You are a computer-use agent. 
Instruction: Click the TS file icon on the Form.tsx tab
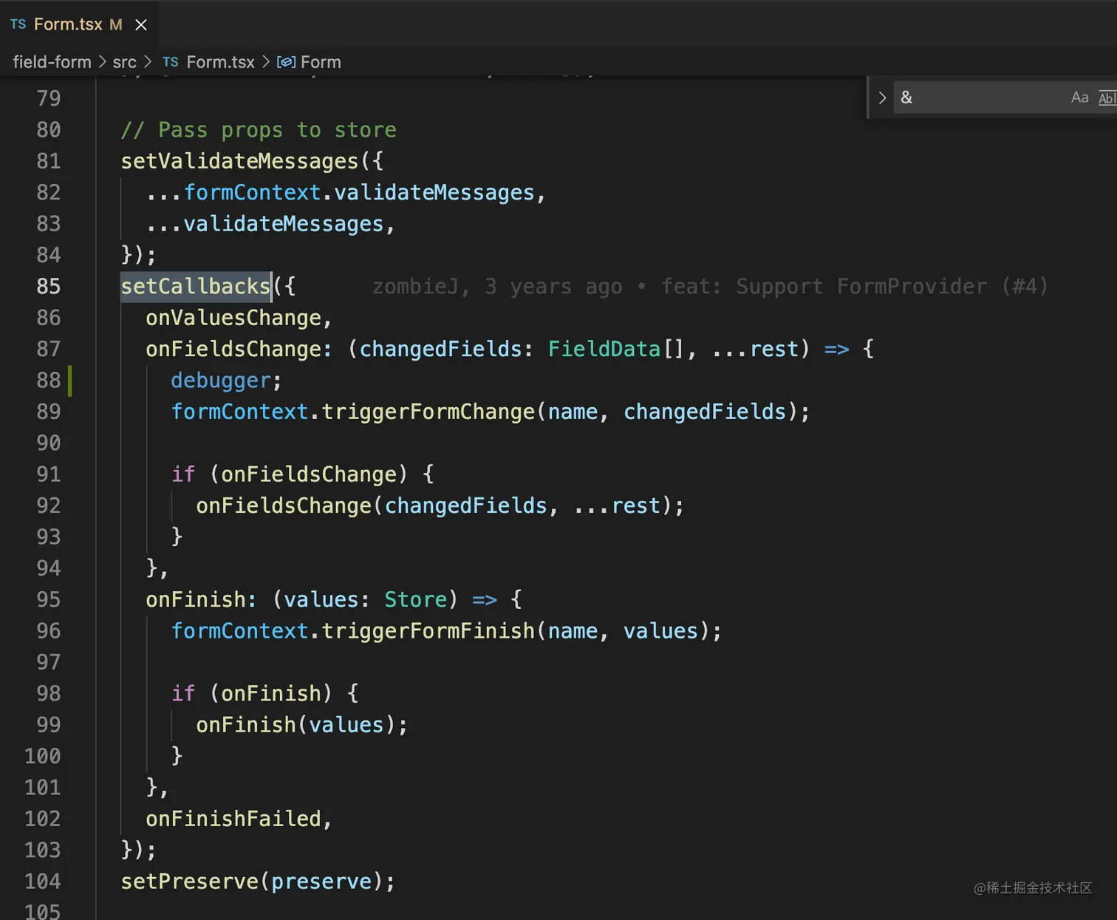(x=18, y=24)
